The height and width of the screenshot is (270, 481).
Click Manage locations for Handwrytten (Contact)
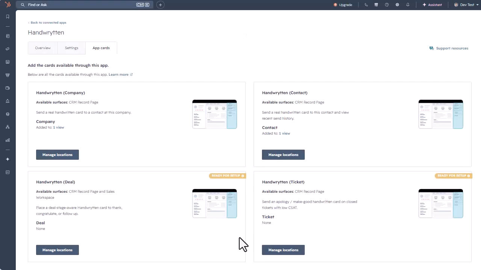pyautogui.click(x=283, y=154)
